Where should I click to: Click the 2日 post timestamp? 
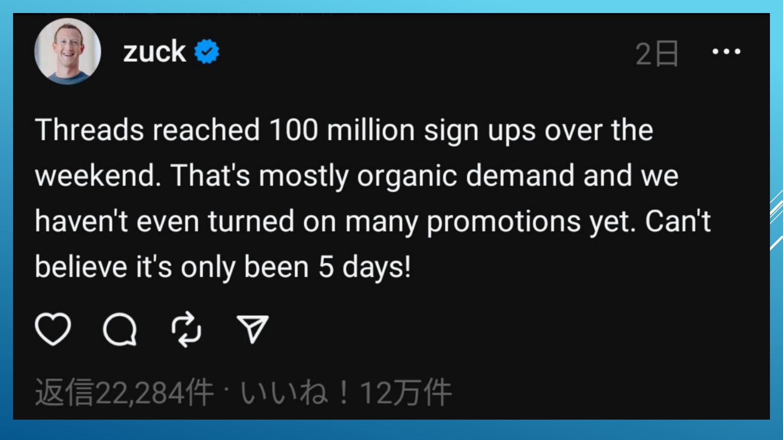tap(657, 53)
